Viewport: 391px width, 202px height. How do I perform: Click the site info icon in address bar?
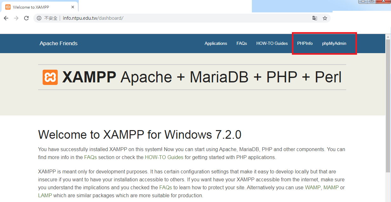[x=39, y=18]
